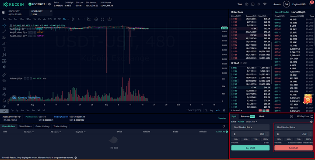Viewport: 315px width, 160px height.
Task: Open the order alerts bell above orders table
Action: click(x=224, y=126)
